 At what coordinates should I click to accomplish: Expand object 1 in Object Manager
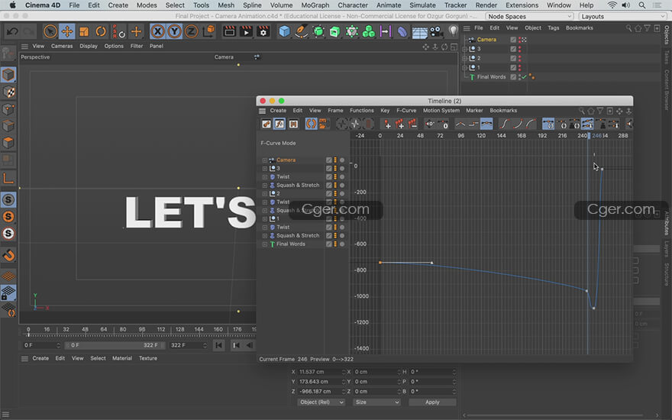pyautogui.click(x=464, y=68)
